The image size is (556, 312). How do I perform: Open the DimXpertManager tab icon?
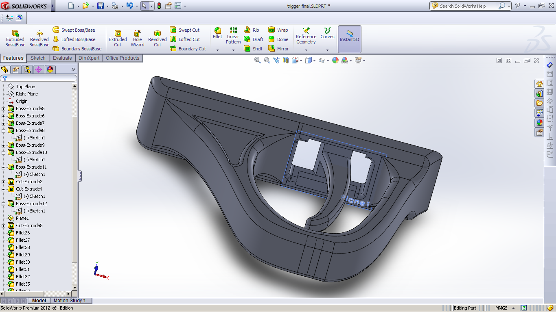[x=39, y=69]
